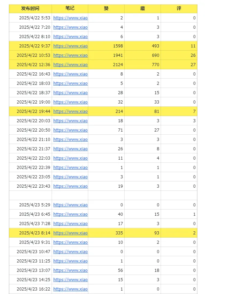Select the 笔记 column header
The width and height of the screenshot is (225, 294).
(x=70, y=8)
